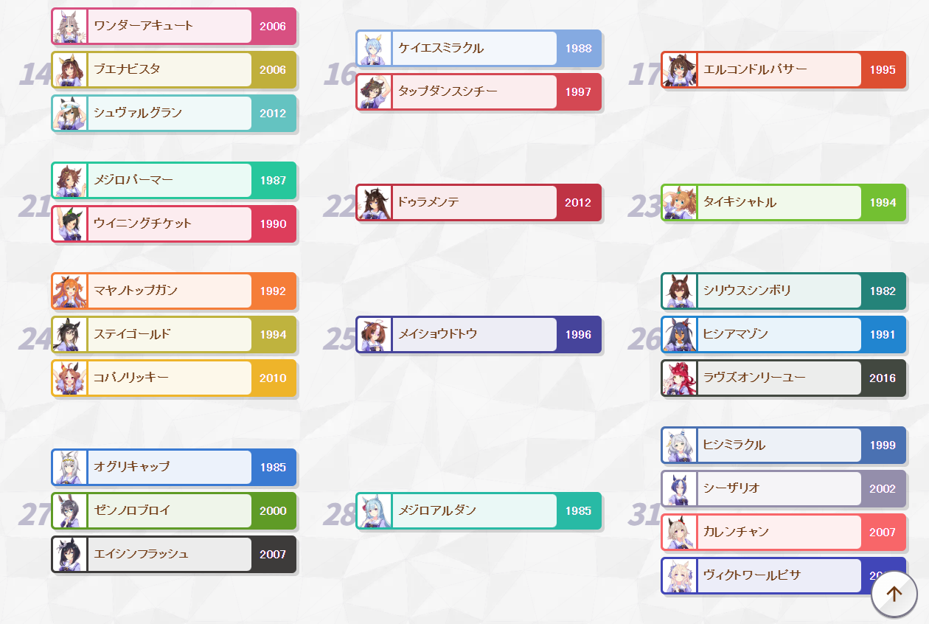Click ヒシアマゾン portrait thumbnail
This screenshot has width=929, height=624.
point(679,335)
